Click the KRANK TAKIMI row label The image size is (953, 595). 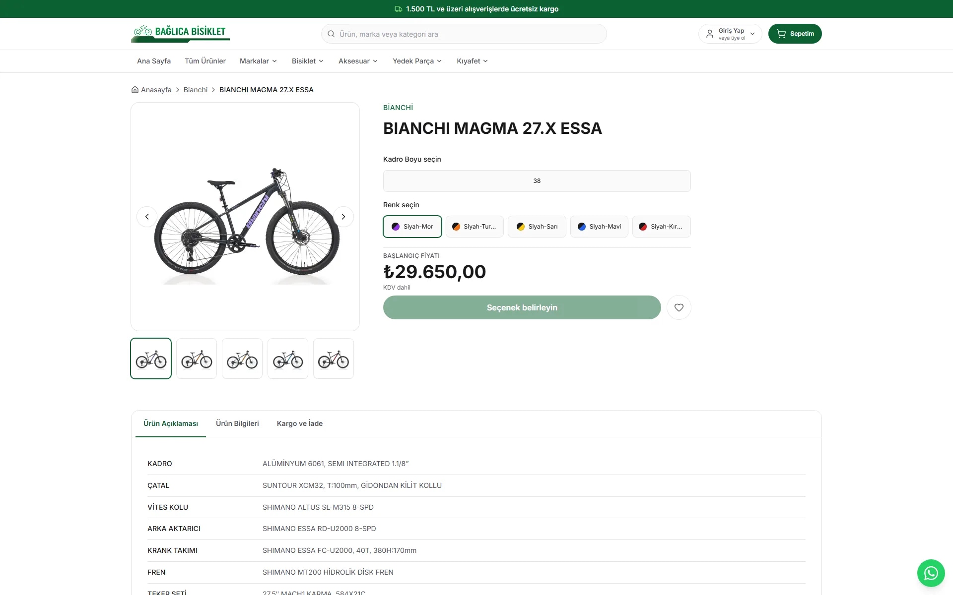172,550
